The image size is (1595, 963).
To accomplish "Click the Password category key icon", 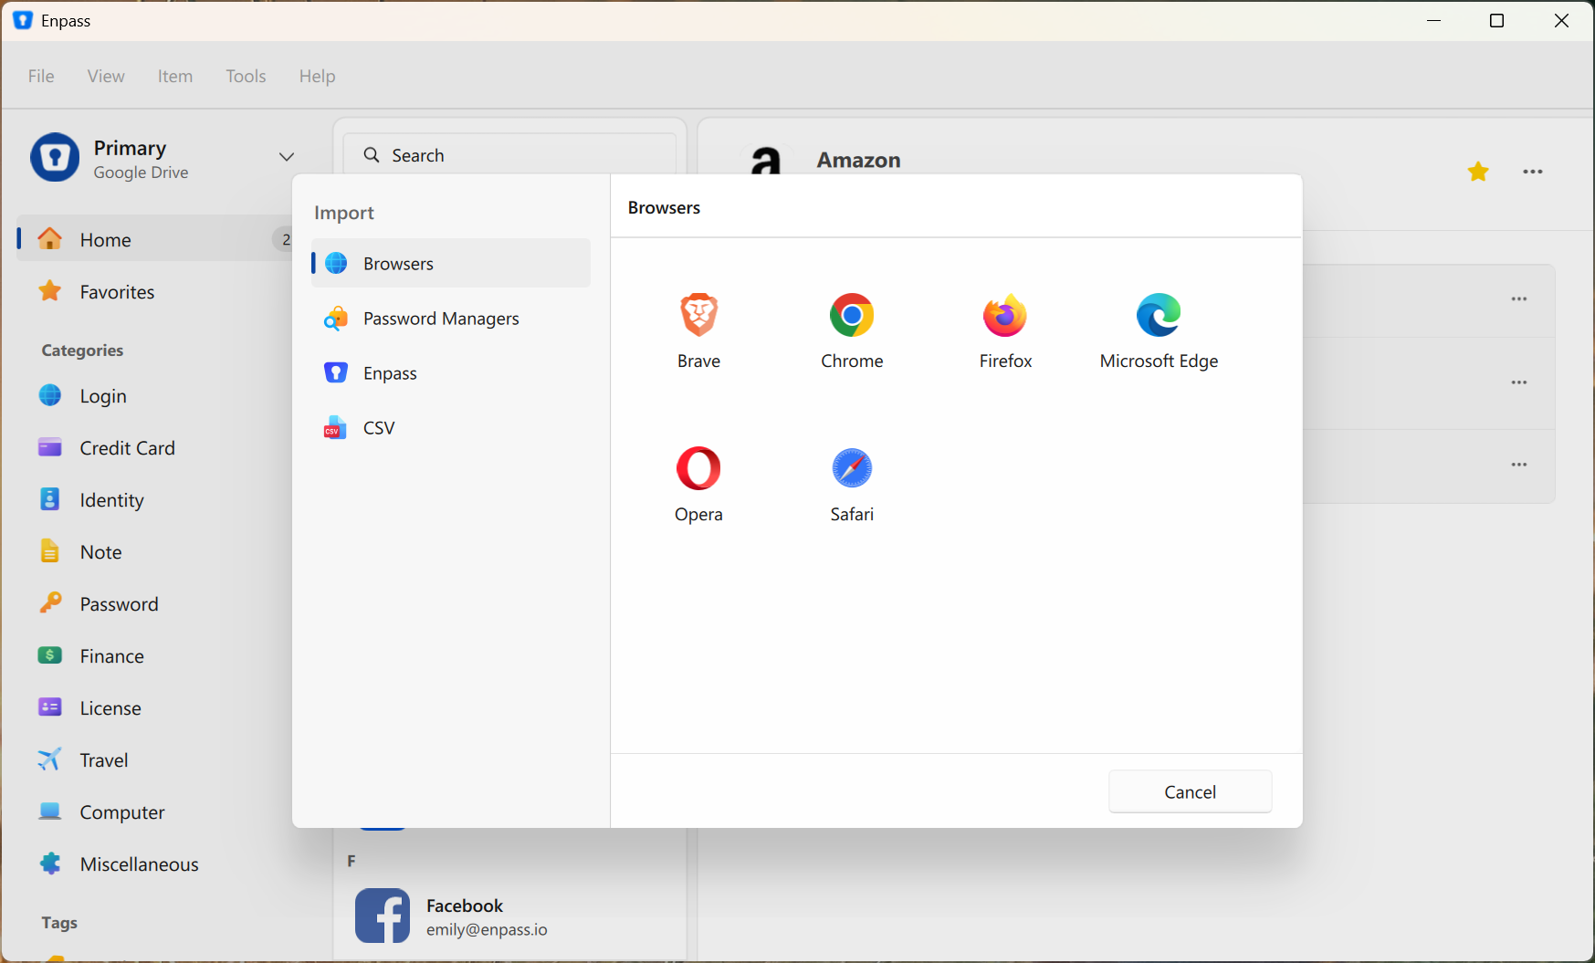I will click(50, 602).
